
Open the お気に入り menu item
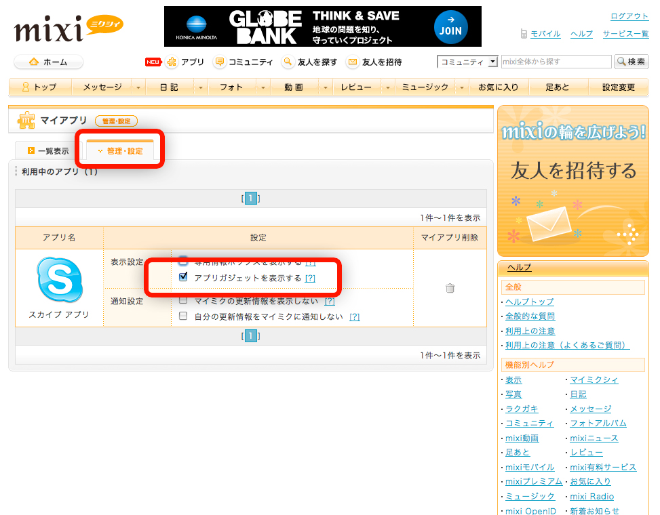pos(498,87)
